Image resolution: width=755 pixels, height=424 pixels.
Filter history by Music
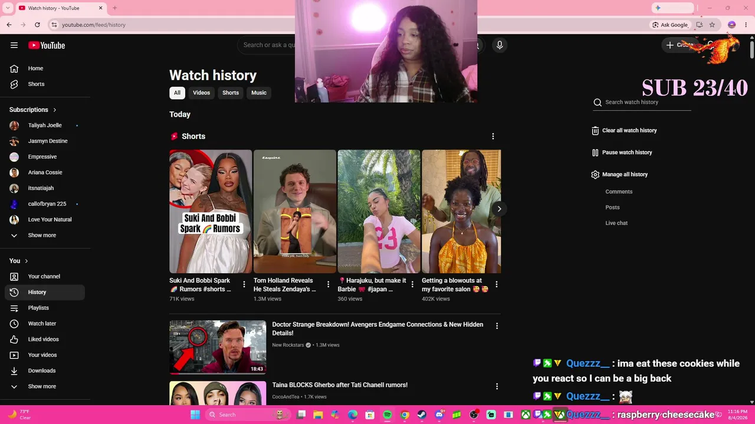(259, 92)
